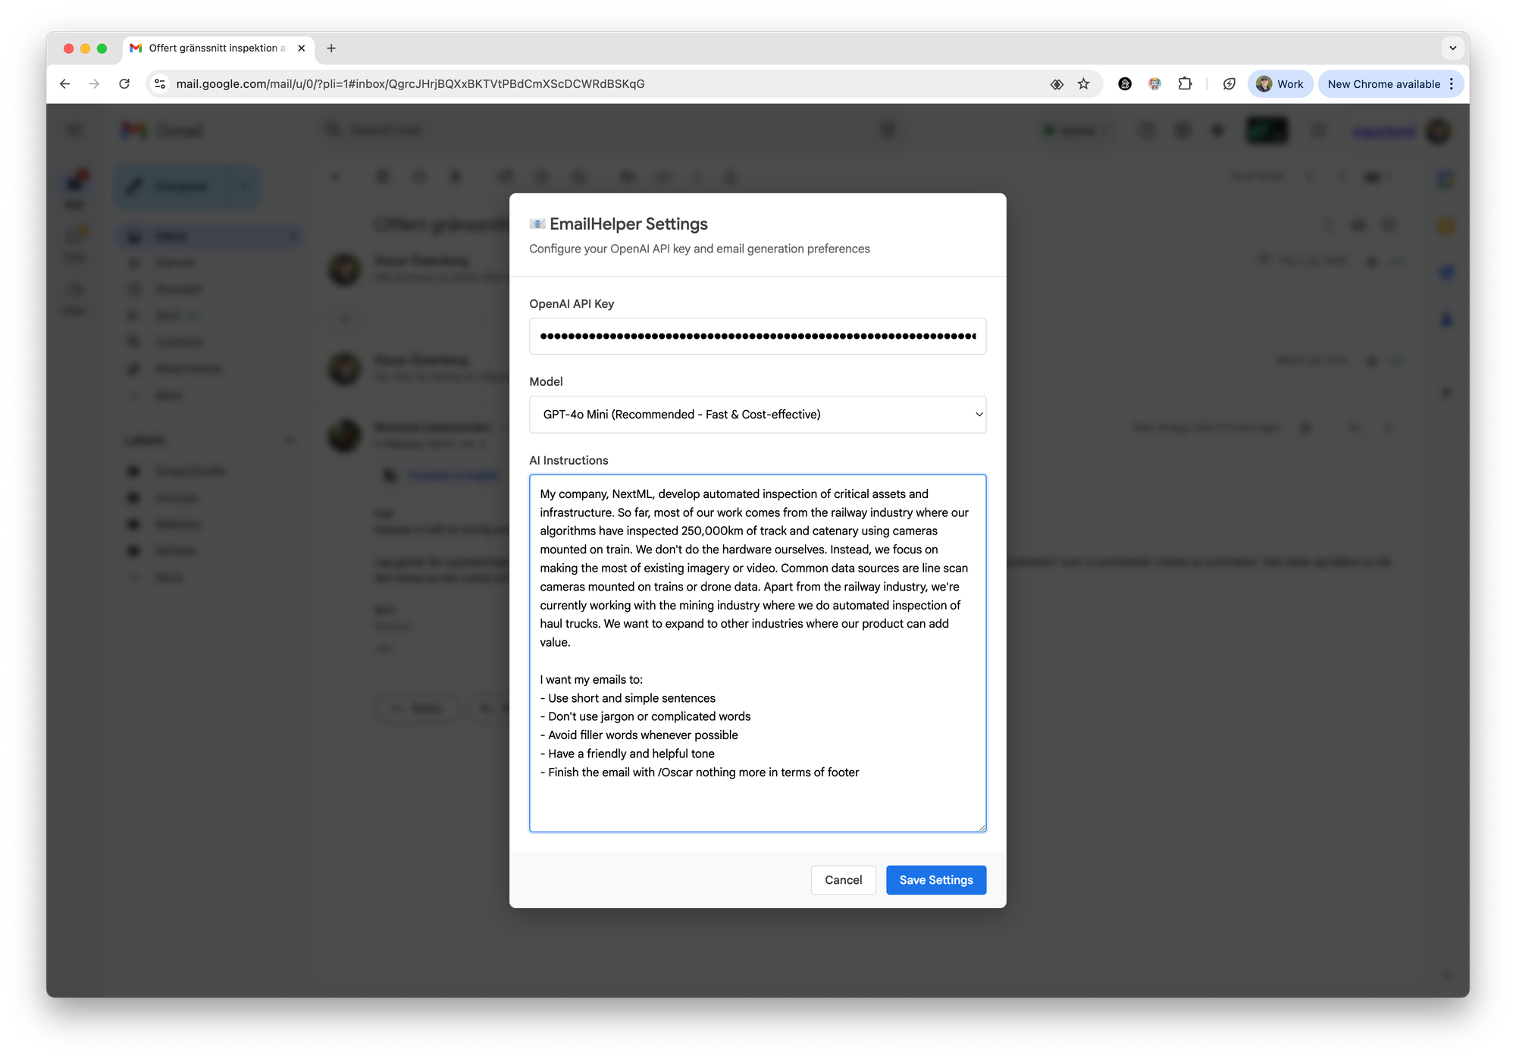Click the address bar URL
Screen dimensions: 1516x1059
click(x=410, y=84)
